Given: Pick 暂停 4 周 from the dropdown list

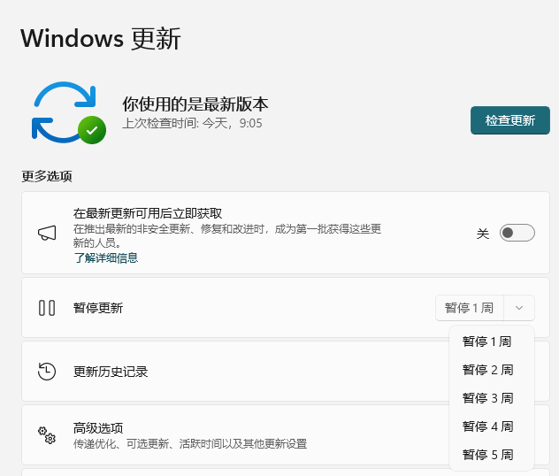Looking at the screenshot, I should pos(492,426).
